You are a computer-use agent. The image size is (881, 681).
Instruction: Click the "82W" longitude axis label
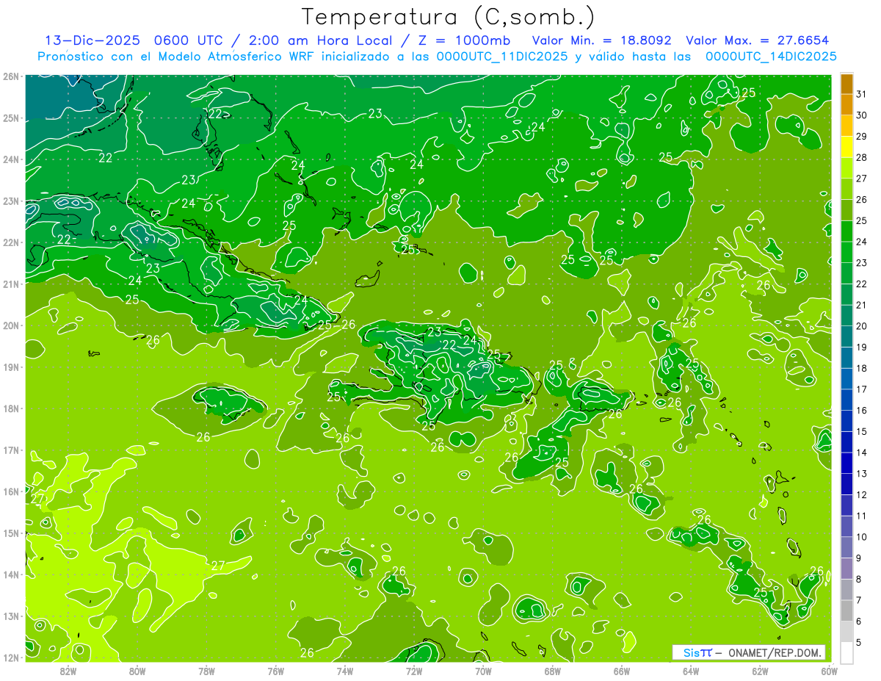click(68, 670)
